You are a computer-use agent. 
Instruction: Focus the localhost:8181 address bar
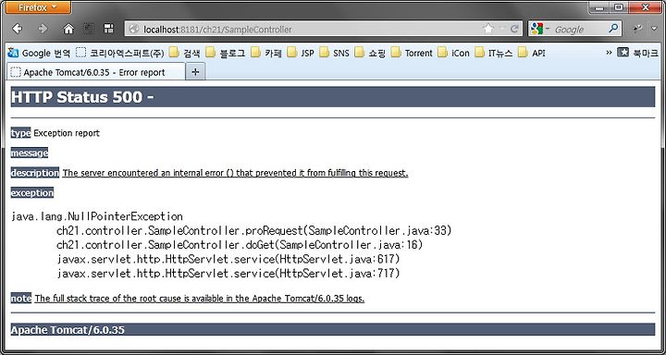click(x=325, y=30)
